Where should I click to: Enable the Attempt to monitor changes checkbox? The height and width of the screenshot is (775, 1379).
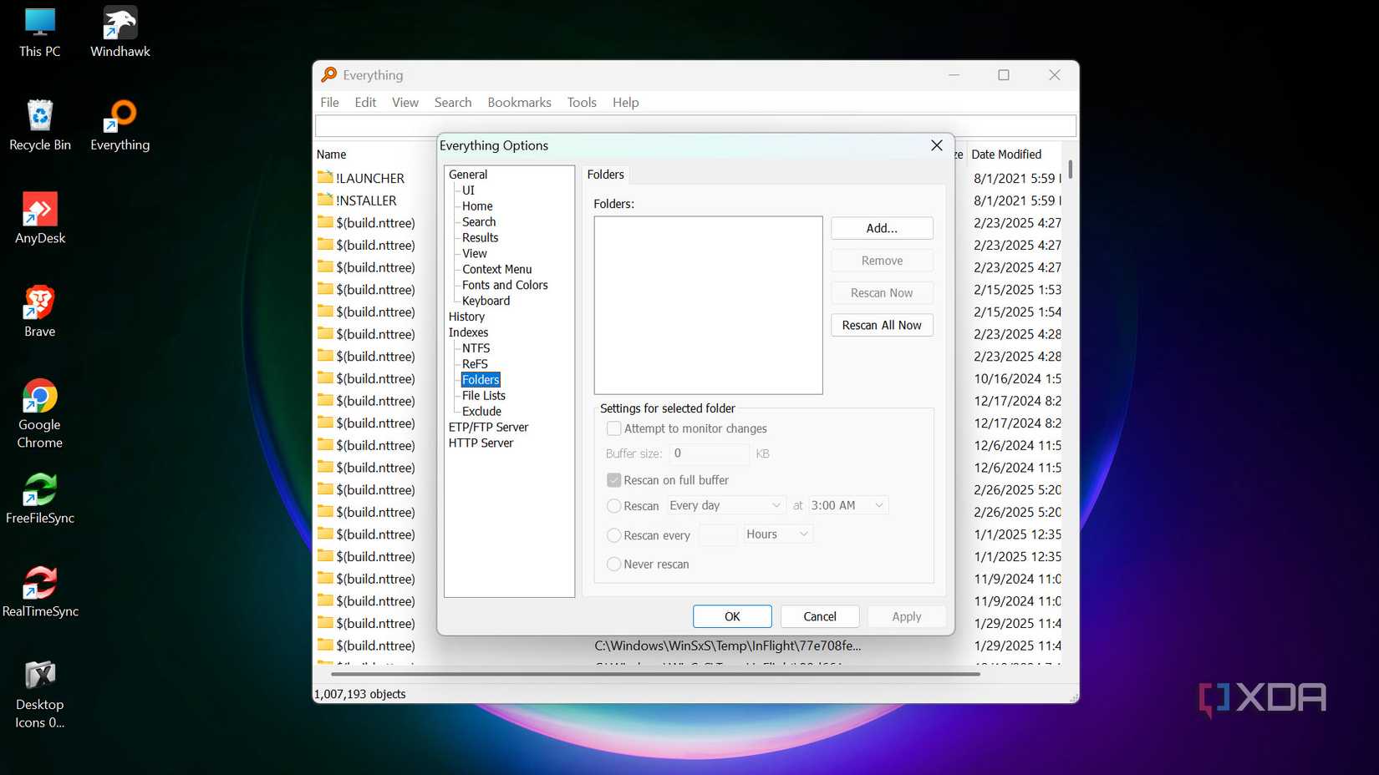click(613, 428)
